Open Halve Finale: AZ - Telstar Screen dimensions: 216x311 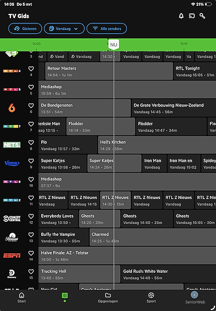pyautogui.click(x=127, y=255)
